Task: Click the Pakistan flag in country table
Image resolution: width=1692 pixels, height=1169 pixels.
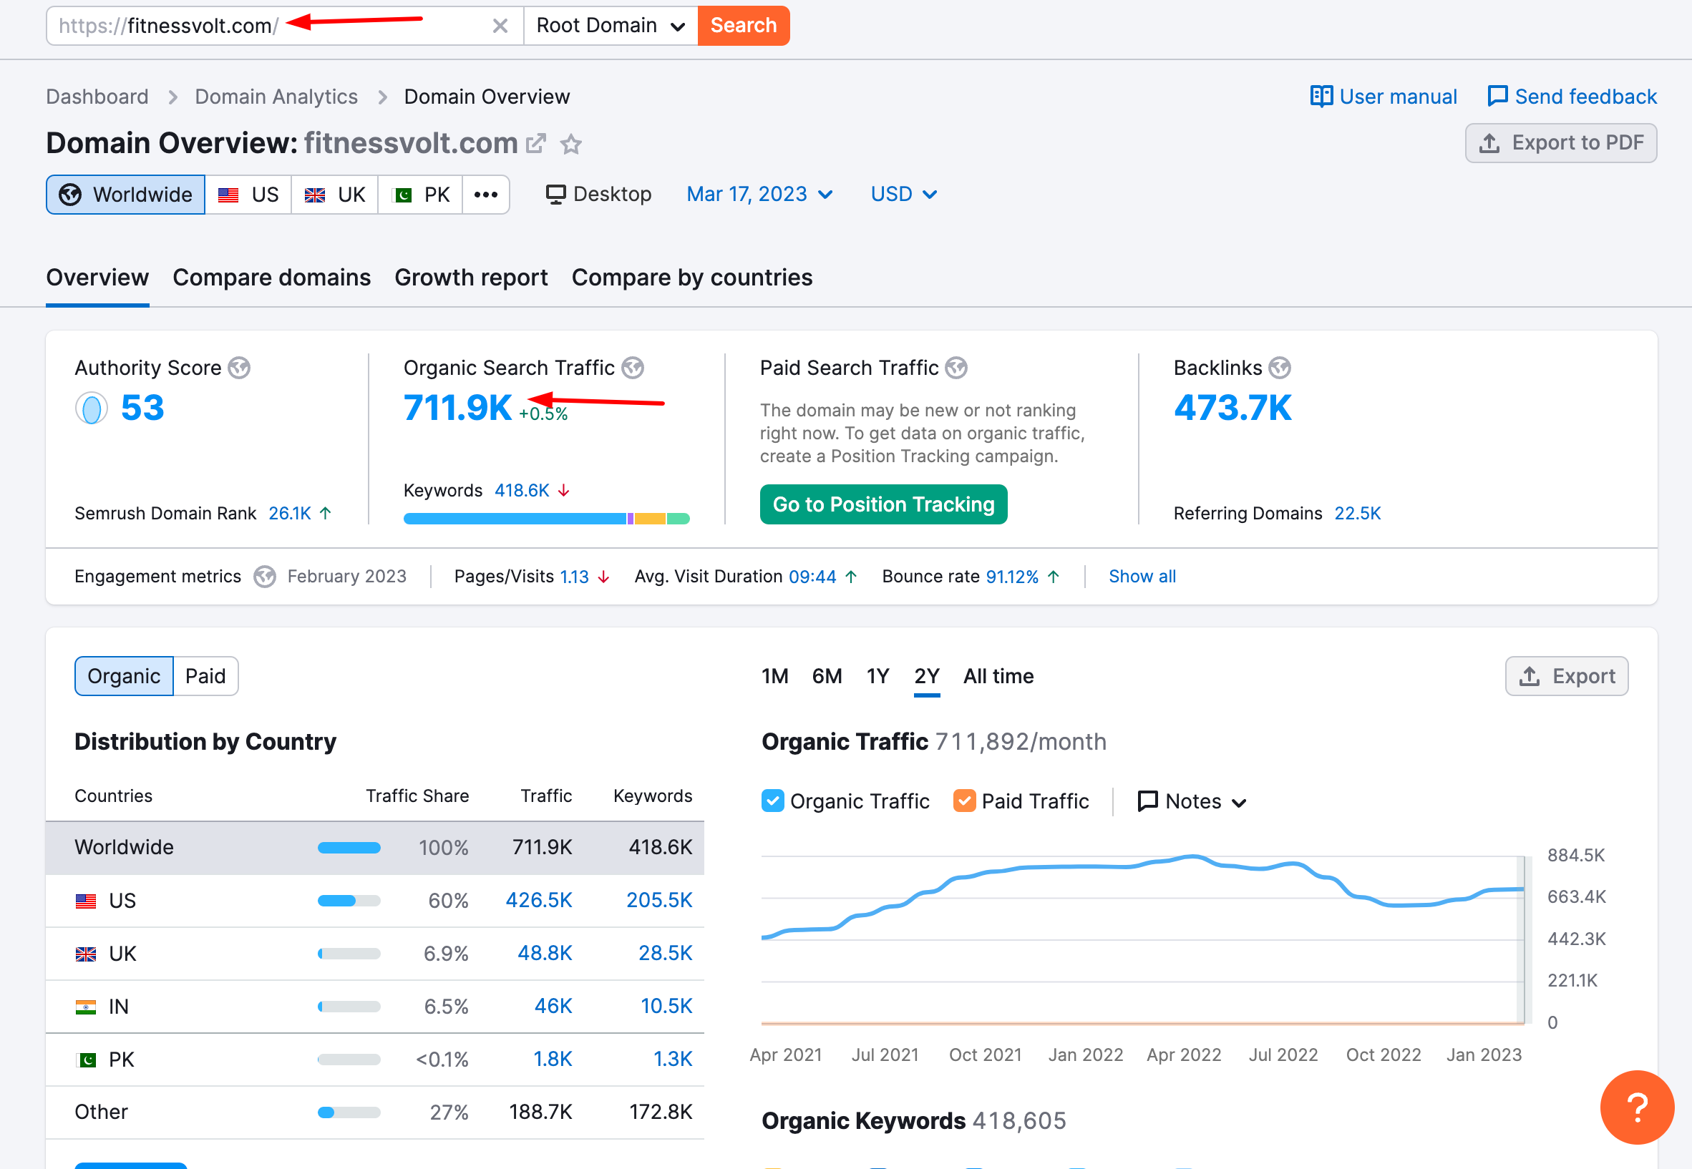Action: click(86, 1060)
